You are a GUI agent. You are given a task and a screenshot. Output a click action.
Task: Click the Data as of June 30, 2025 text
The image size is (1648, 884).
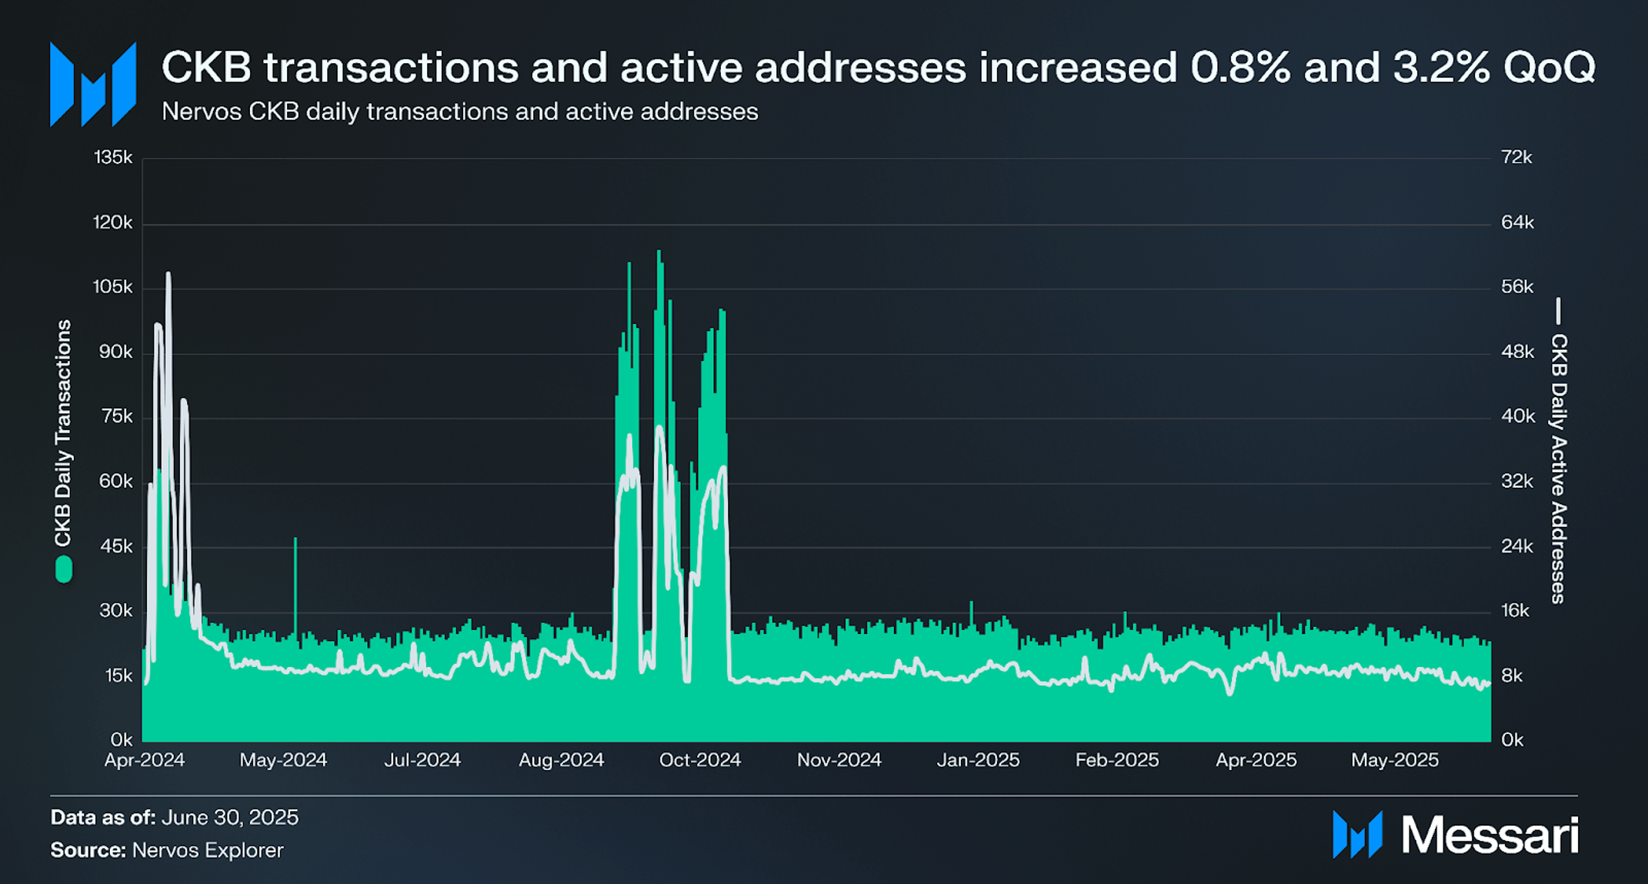[x=175, y=817]
